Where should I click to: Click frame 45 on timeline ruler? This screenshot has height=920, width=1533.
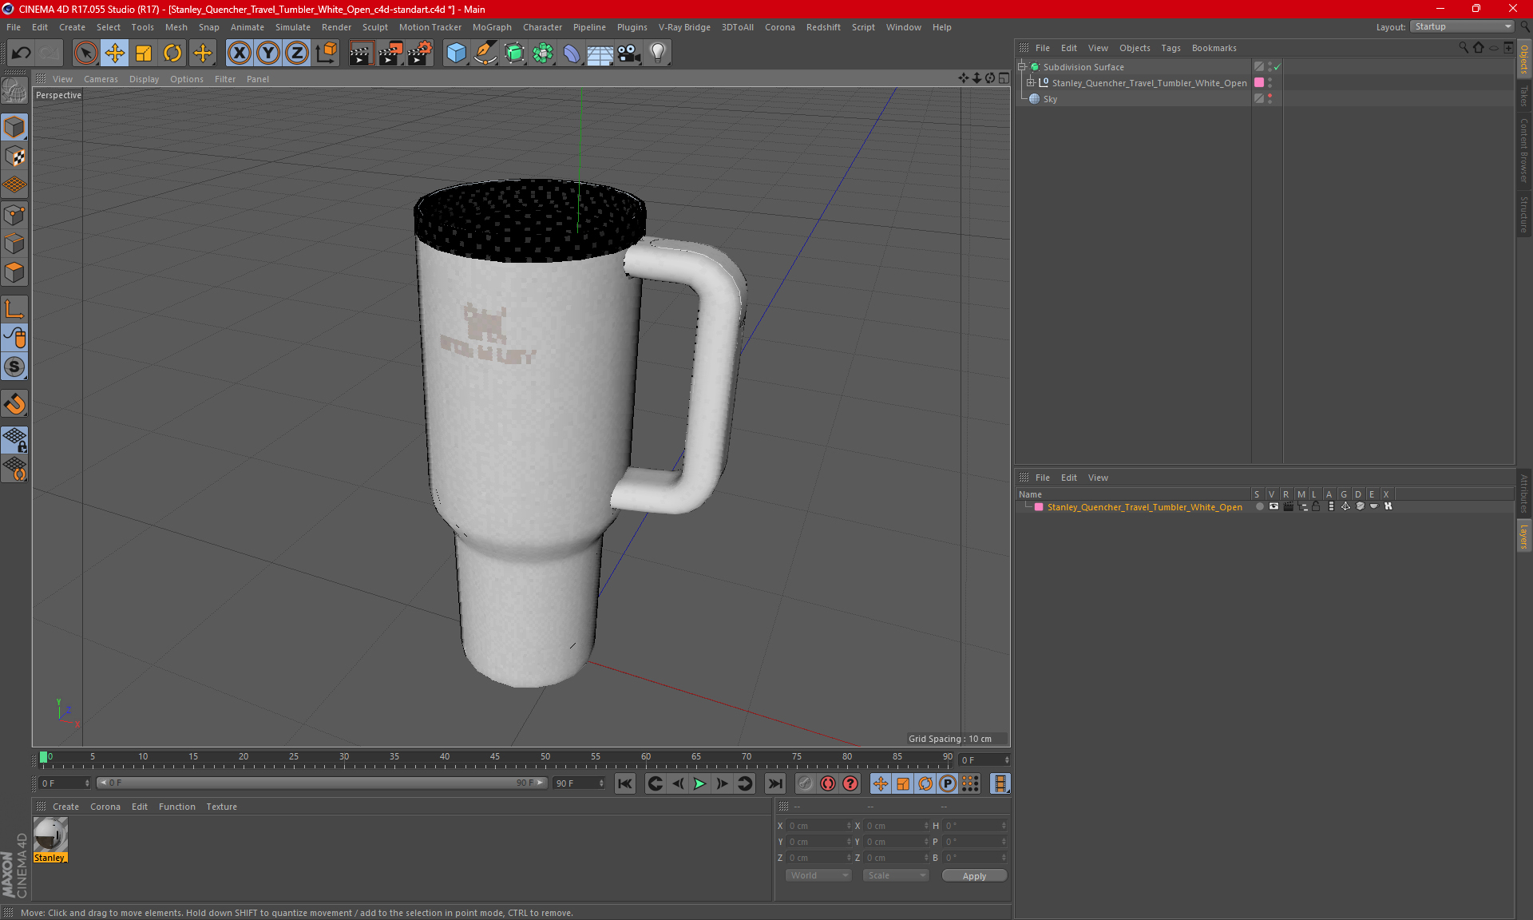[495, 758]
